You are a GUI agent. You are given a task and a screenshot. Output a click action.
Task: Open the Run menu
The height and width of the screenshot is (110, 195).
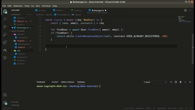[38, 6]
